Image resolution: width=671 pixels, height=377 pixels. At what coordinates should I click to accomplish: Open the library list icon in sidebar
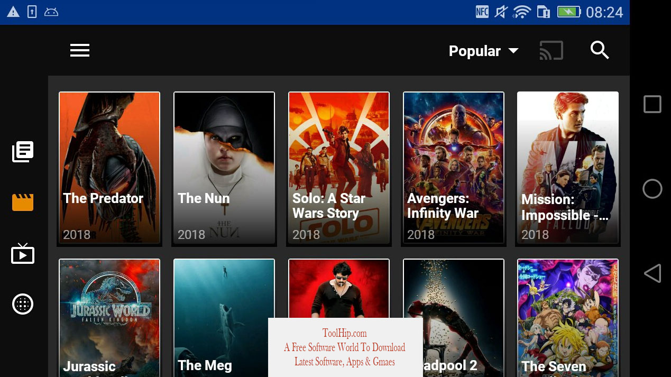click(23, 152)
